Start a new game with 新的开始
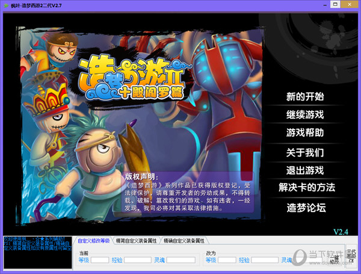The image size is (361, 274). click(x=305, y=96)
